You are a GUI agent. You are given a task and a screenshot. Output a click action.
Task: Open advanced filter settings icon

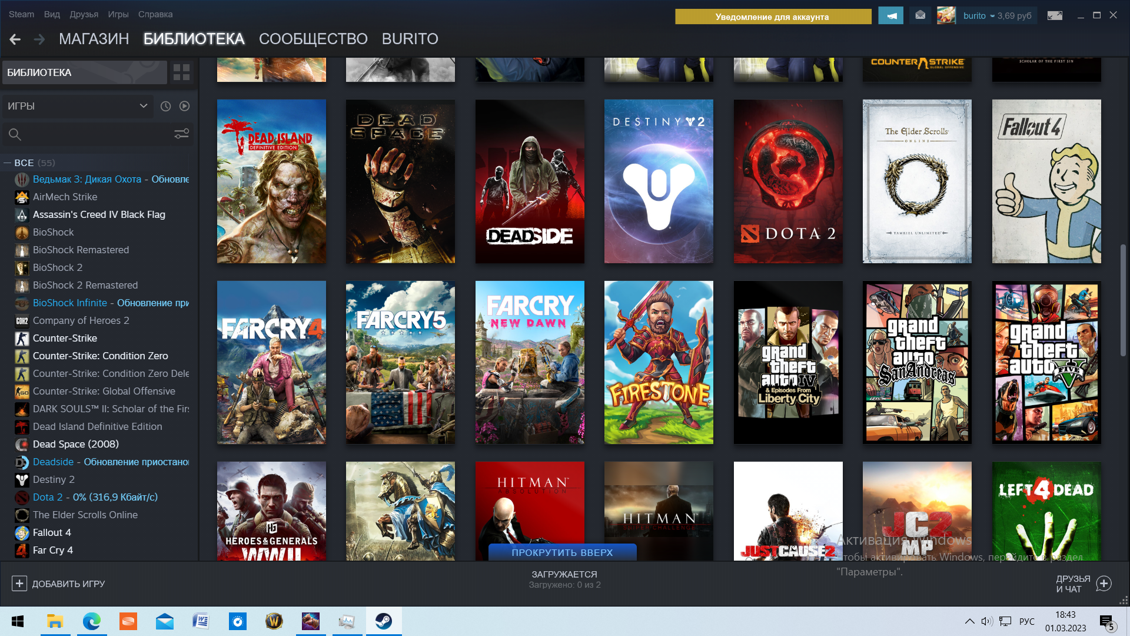point(181,134)
